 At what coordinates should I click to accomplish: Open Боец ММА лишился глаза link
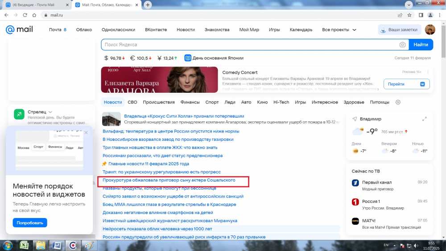169,204
